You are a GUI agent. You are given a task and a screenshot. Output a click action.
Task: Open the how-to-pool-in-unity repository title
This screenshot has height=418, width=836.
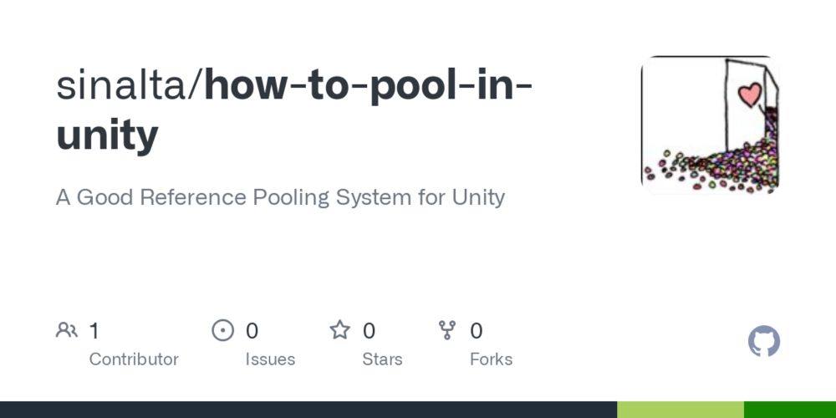coord(294,110)
